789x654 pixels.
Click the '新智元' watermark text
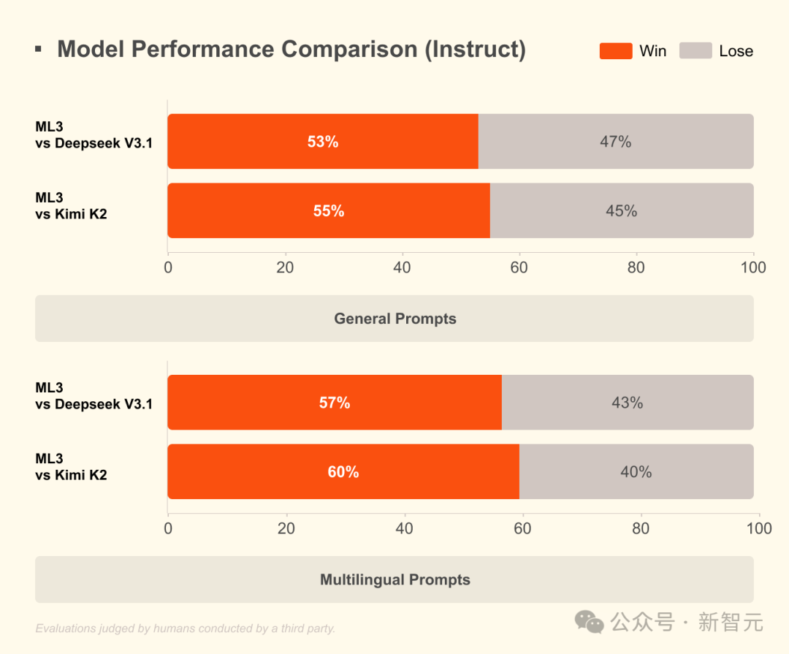731,622
